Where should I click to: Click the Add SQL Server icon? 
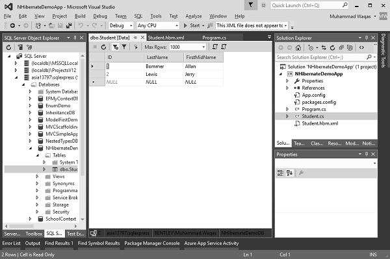tap(20, 47)
